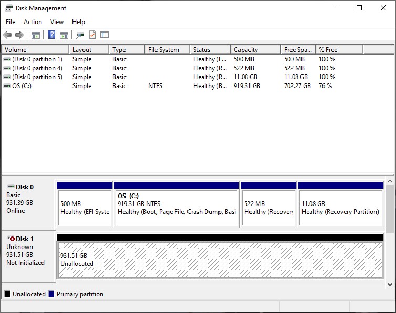396x313 pixels.
Task: Sort the volume list by File System column
Action: (167, 50)
